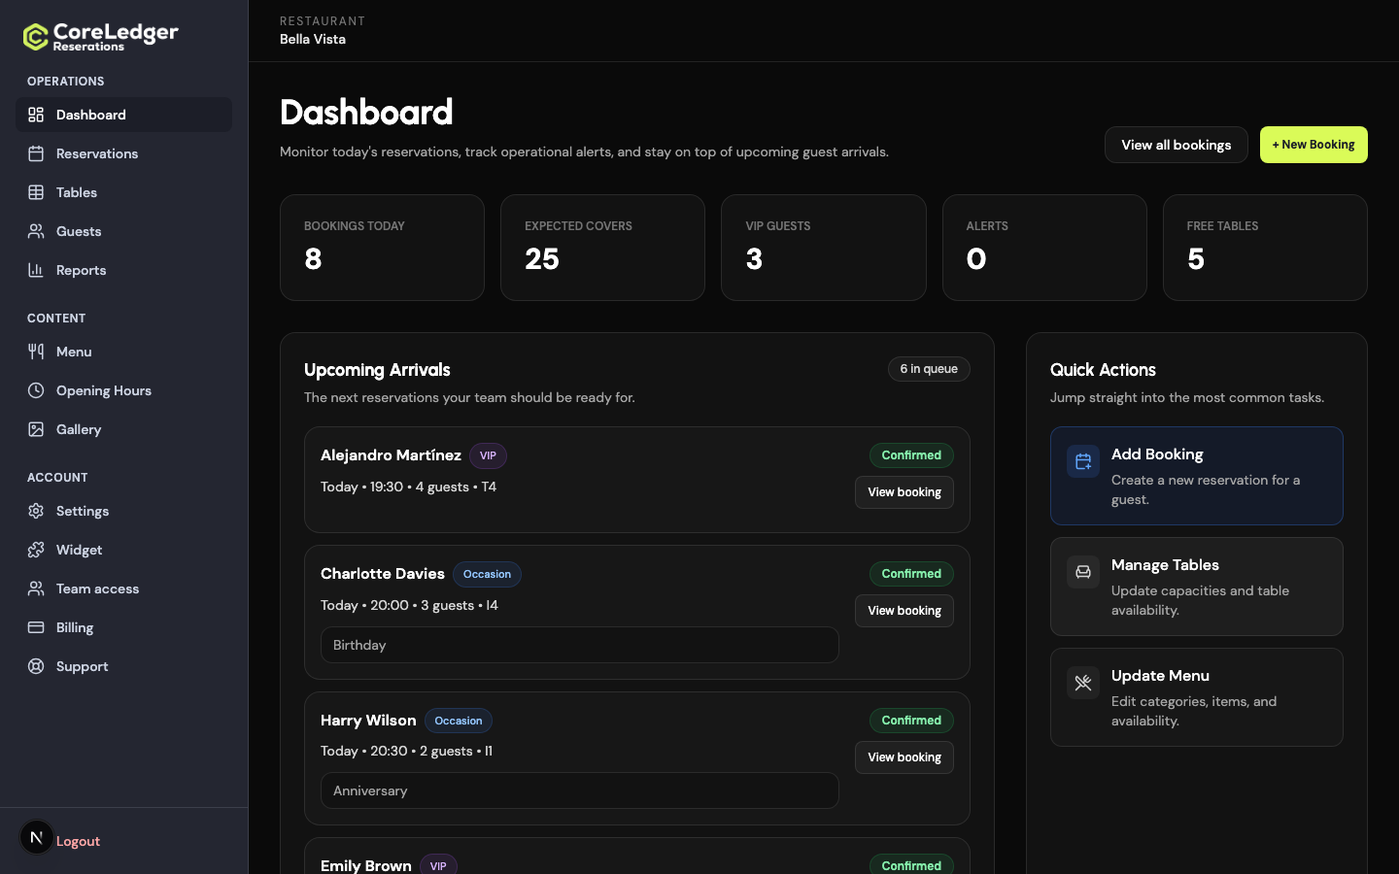Select the Dashboard sidebar item

tap(123, 115)
